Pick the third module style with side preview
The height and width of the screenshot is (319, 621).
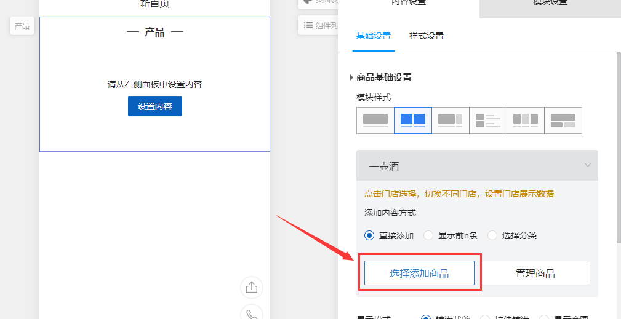451,120
